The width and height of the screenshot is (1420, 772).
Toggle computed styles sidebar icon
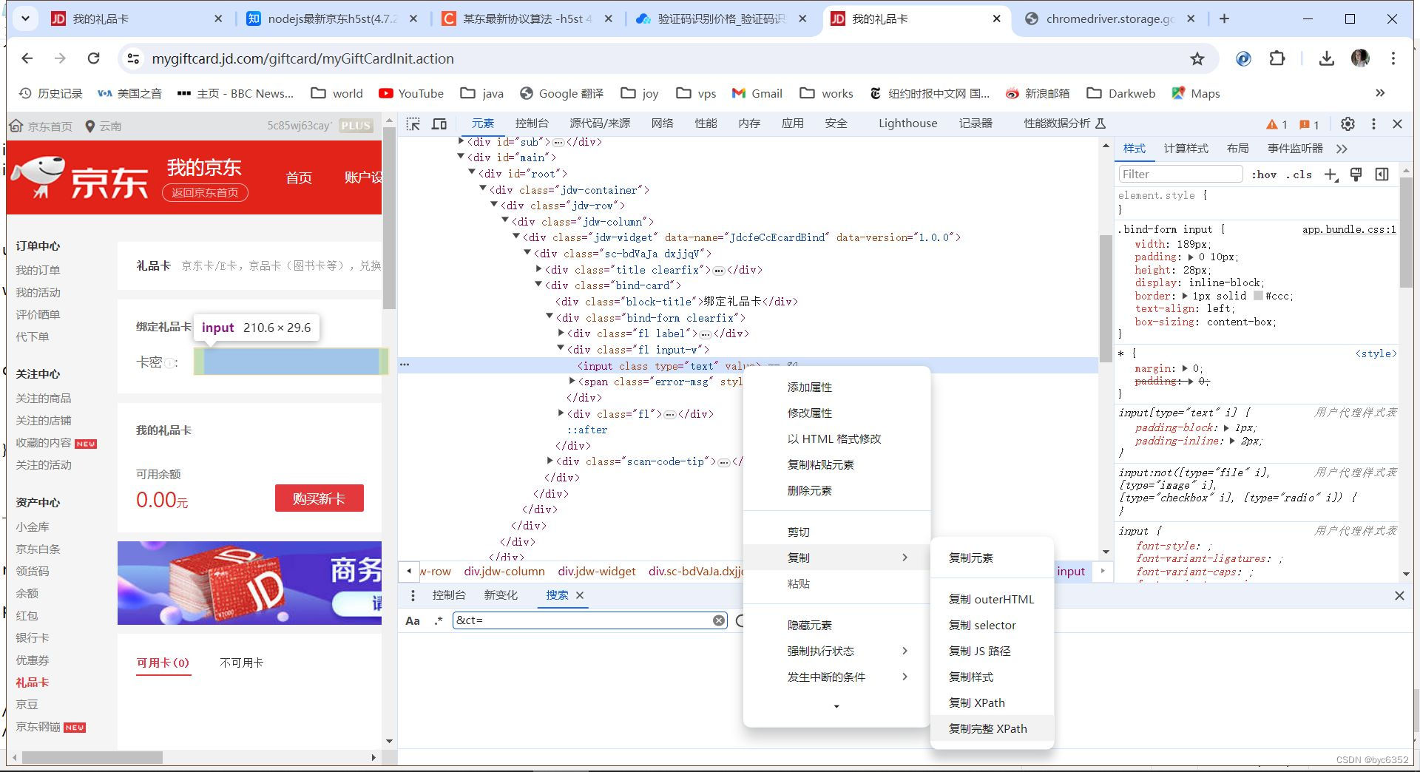1382,175
